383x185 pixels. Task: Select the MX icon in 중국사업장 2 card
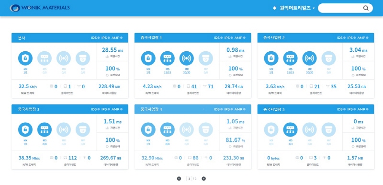click(x=271, y=58)
